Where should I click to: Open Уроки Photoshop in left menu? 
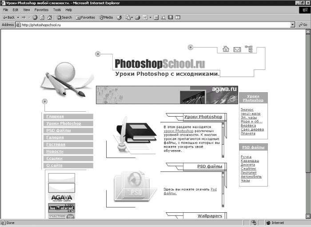(68, 123)
